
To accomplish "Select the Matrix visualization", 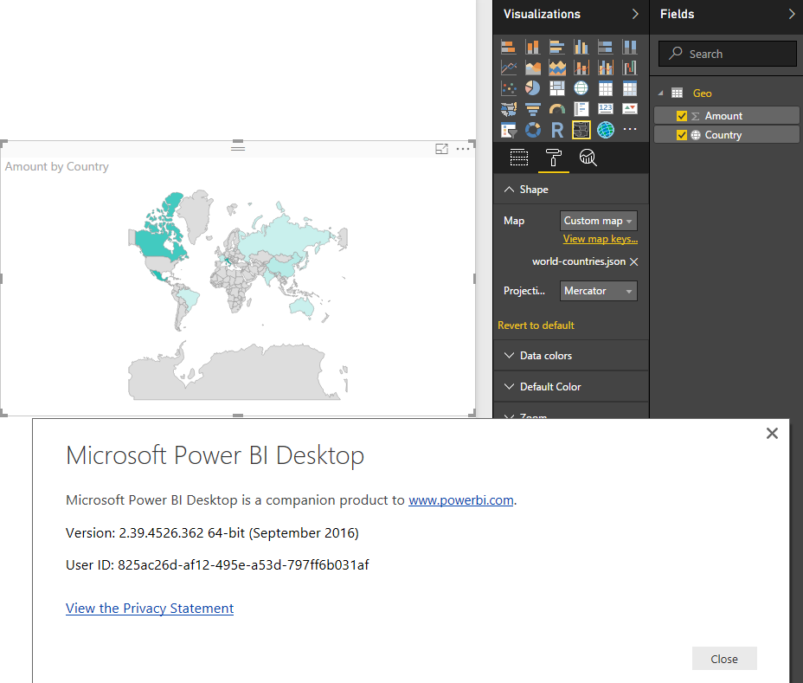I will pos(630,88).
